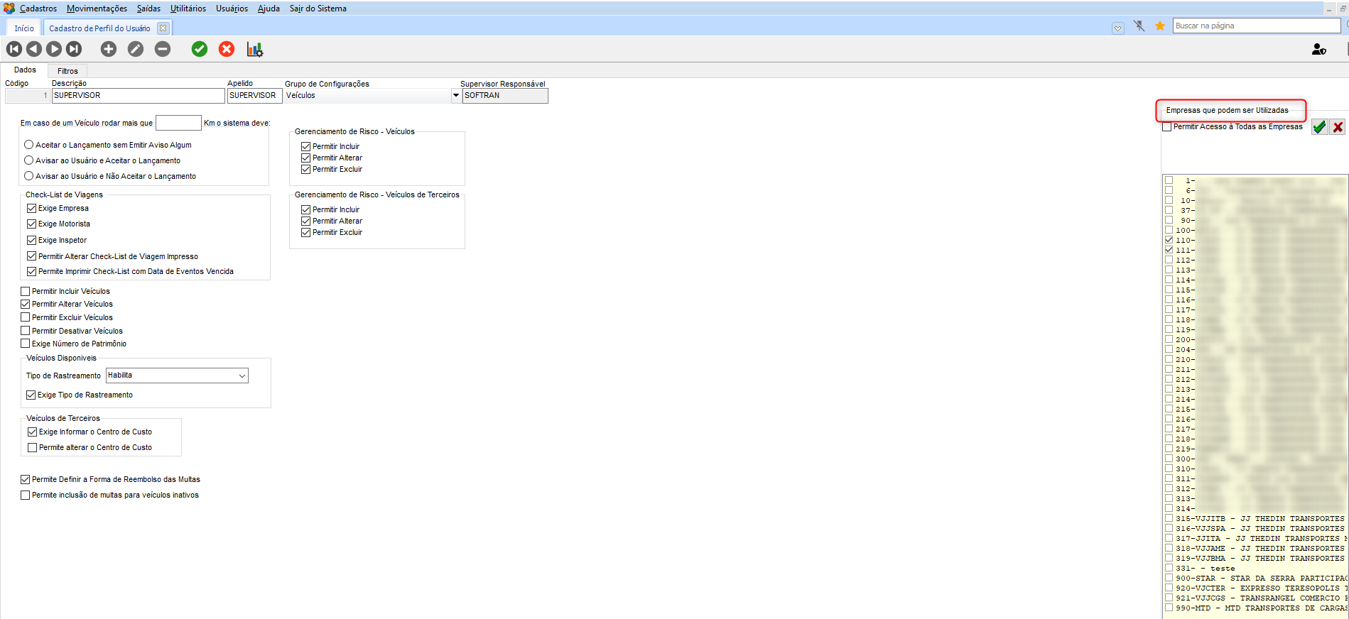1349x619 pixels.
Task: Open Utilitários menu
Action: pyautogui.click(x=188, y=9)
